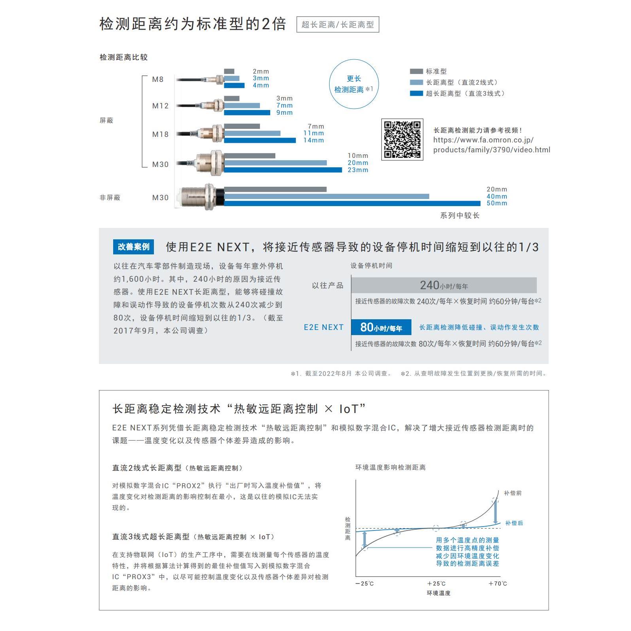Image resolution: width=631 pixels, height=631 pixels.
Task: Click the 检测距离约为标准型的2倍 main heading
Action: click(x=193, y=24)
